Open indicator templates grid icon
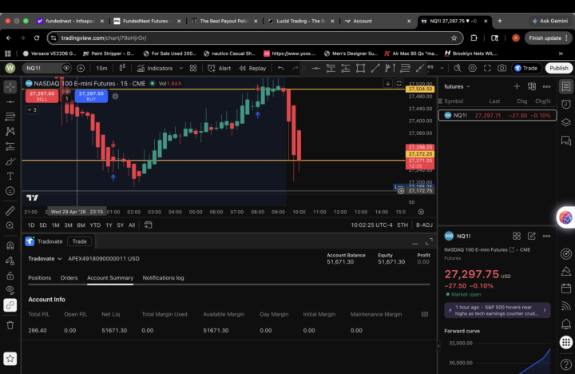Image resolution: width=575 pixels, height=374 pixels. [x=193, y=68]
